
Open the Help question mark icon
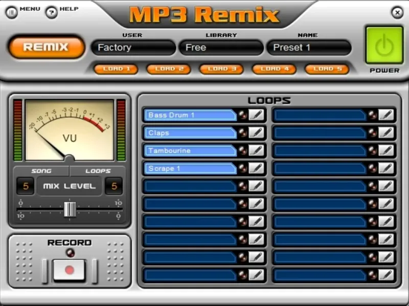52,12
